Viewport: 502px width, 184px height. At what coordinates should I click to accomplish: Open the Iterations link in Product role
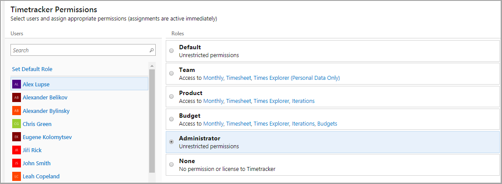click(x=303, y=101)
